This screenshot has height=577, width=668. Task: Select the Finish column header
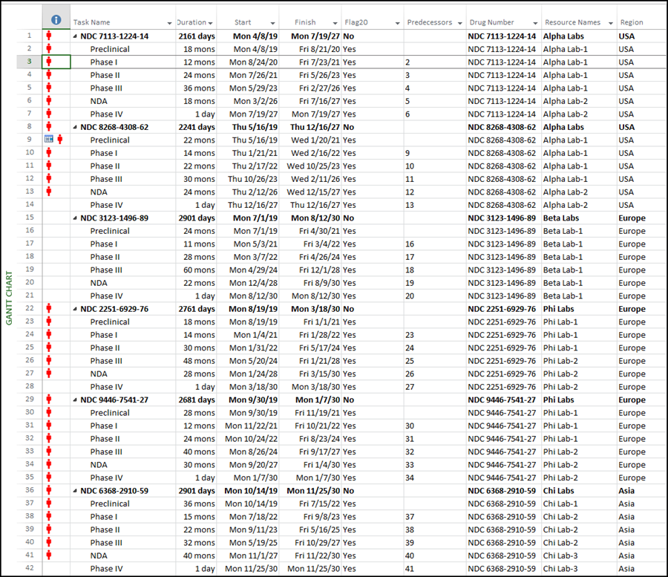(310, 22)
